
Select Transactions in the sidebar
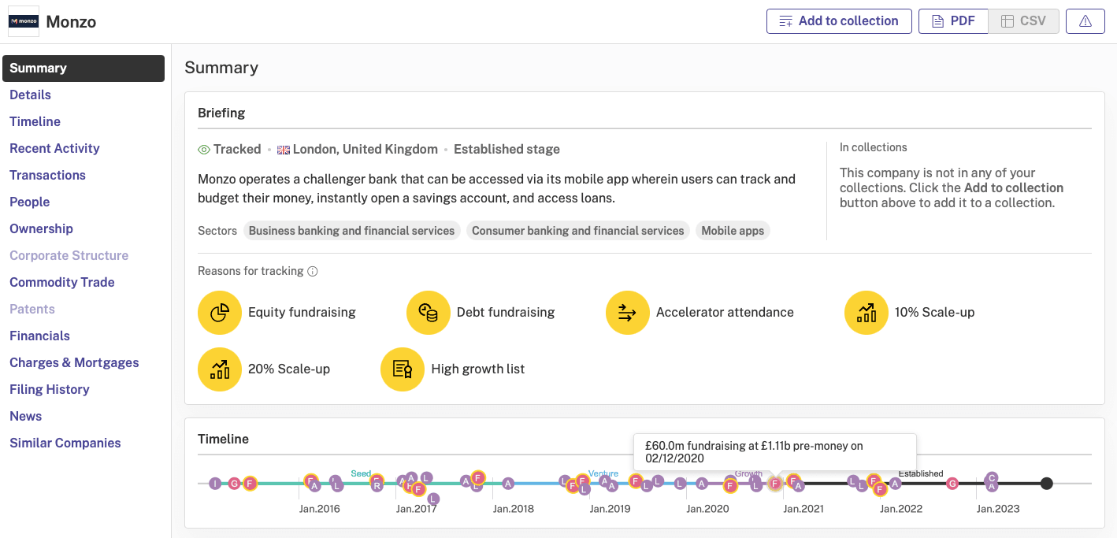click(x=47, y=175)
